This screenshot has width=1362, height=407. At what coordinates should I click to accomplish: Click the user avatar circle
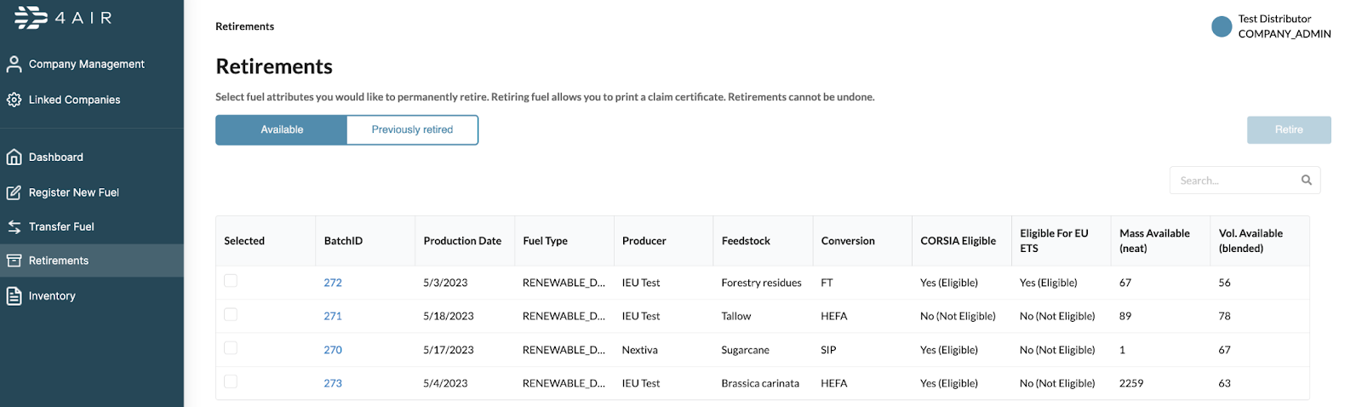(1222, 26)
